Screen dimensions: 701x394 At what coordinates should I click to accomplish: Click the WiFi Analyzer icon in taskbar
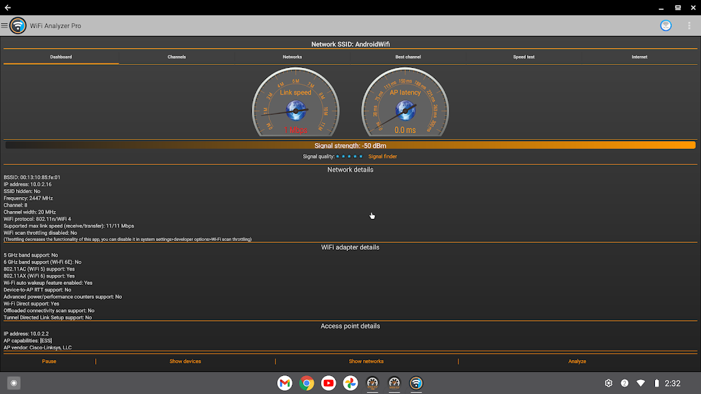[x=416, y=383]
